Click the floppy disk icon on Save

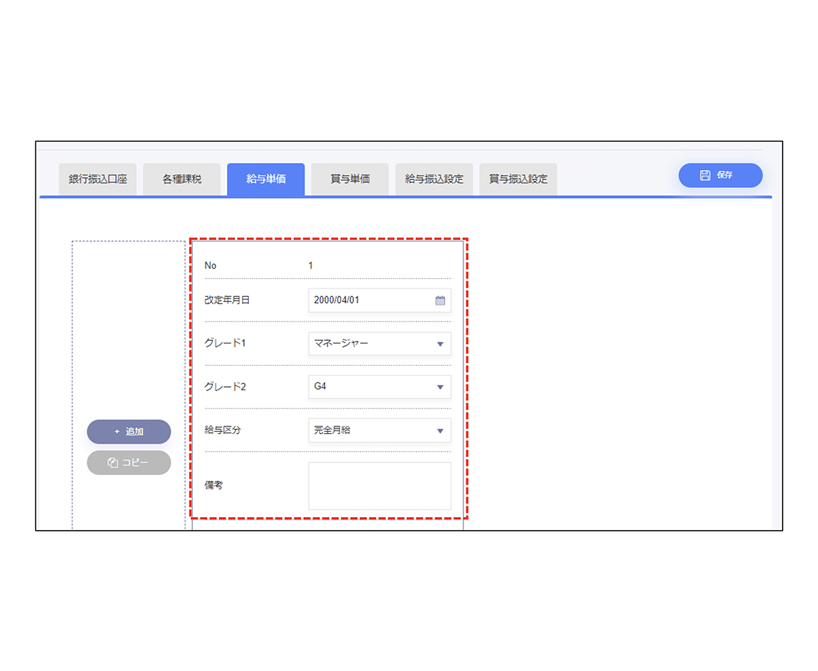(x=706, y=175)
